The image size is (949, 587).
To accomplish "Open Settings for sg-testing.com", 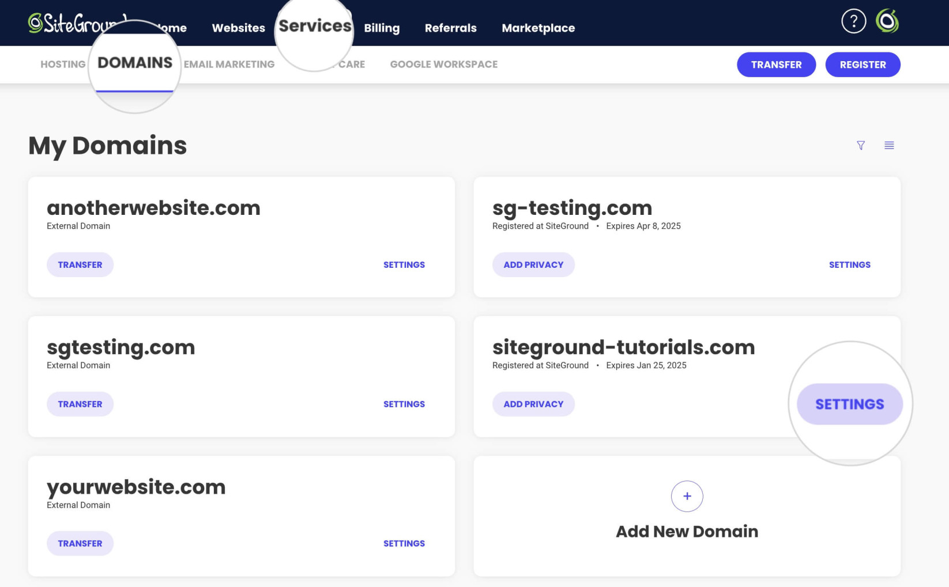I will (x=850, y=264).
